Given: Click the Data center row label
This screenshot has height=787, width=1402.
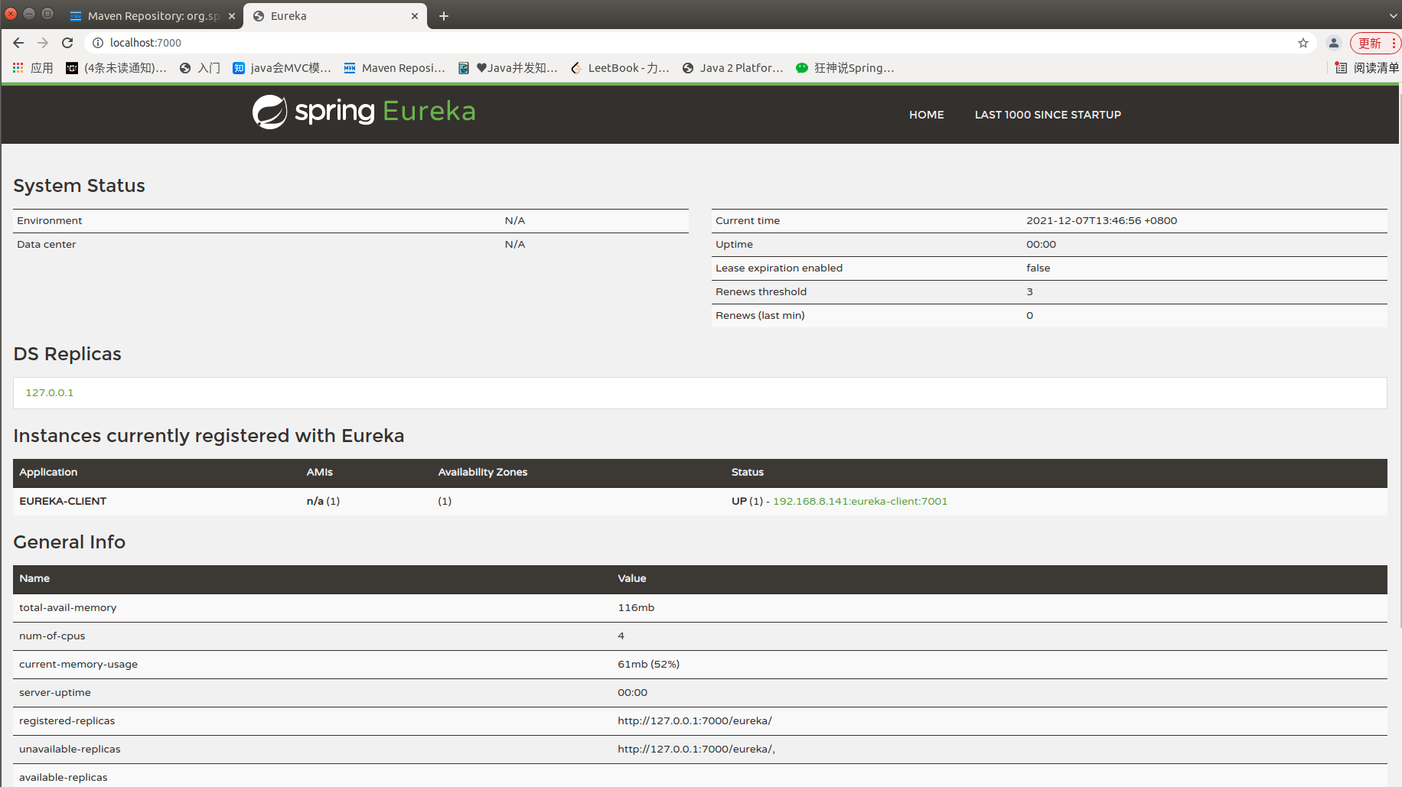Looking at the screenshot, I should (47, 244).
